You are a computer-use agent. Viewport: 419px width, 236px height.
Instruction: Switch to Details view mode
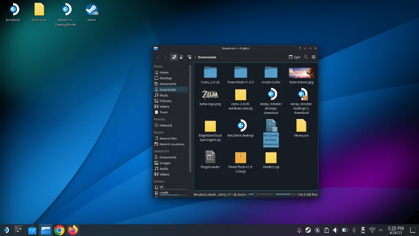coord(189,57)
